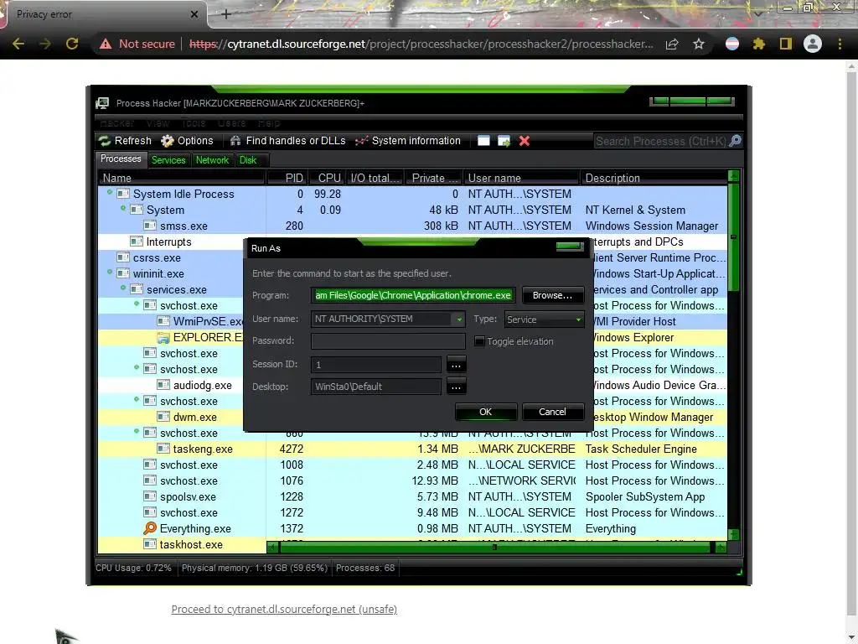The height and width of the screenshot is (644, 858).
Task: Click the Search Processes box
Action: [661, 141]
